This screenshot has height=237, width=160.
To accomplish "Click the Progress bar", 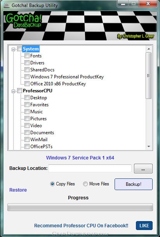I will [x=80, y=207].
